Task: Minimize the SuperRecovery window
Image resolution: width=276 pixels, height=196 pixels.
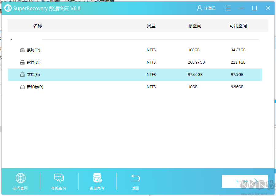Action: tap(241, 8)
